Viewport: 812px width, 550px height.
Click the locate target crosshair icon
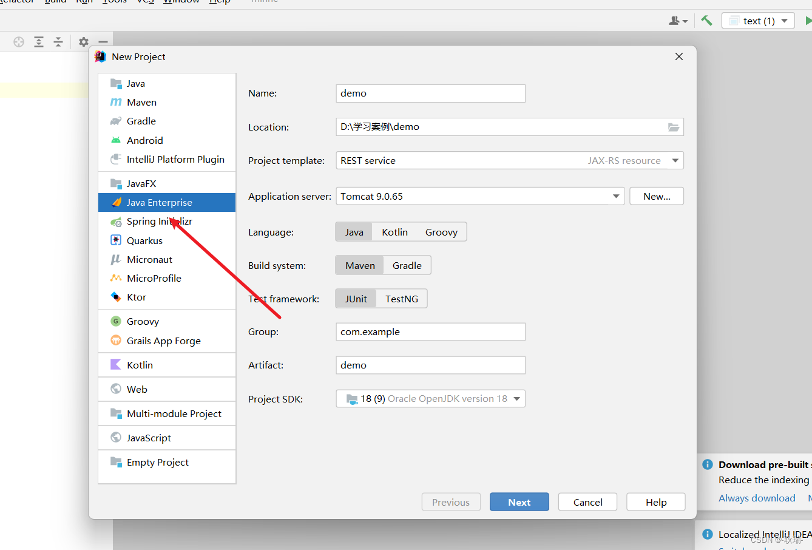[19, 42]
